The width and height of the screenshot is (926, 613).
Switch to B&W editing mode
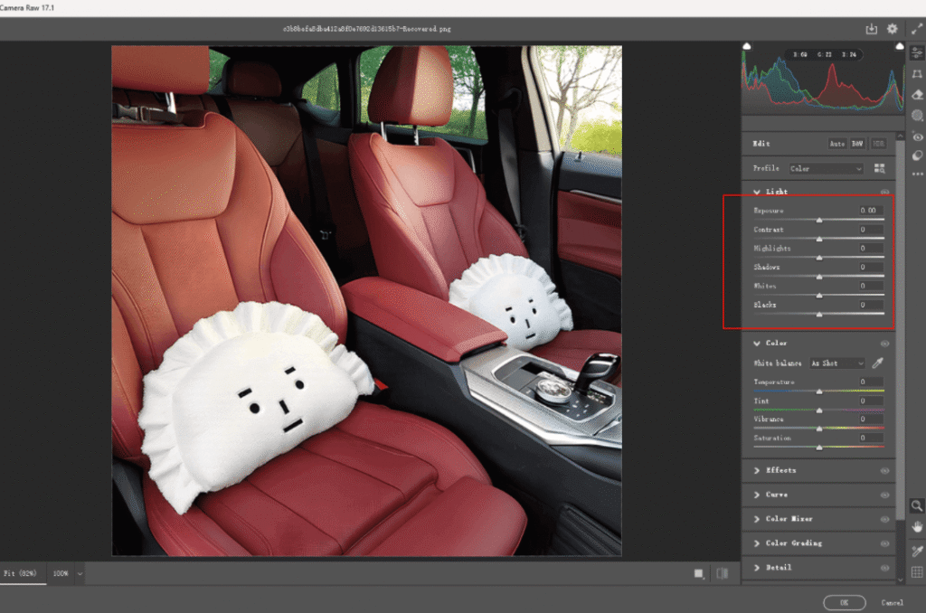coord(857,144)
